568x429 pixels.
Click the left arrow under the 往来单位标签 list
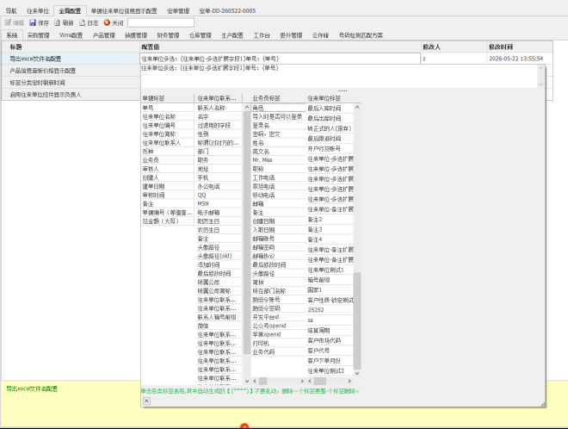(310, 381)
